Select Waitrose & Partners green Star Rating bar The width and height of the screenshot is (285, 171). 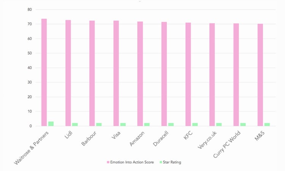pyautogui.click(x=51, y=124)
